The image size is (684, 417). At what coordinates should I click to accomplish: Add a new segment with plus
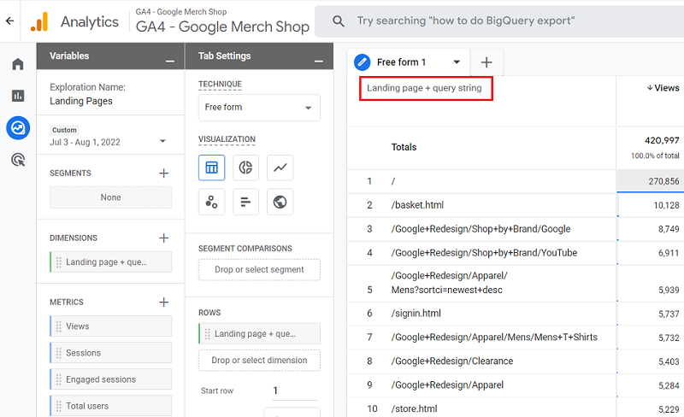163,173
